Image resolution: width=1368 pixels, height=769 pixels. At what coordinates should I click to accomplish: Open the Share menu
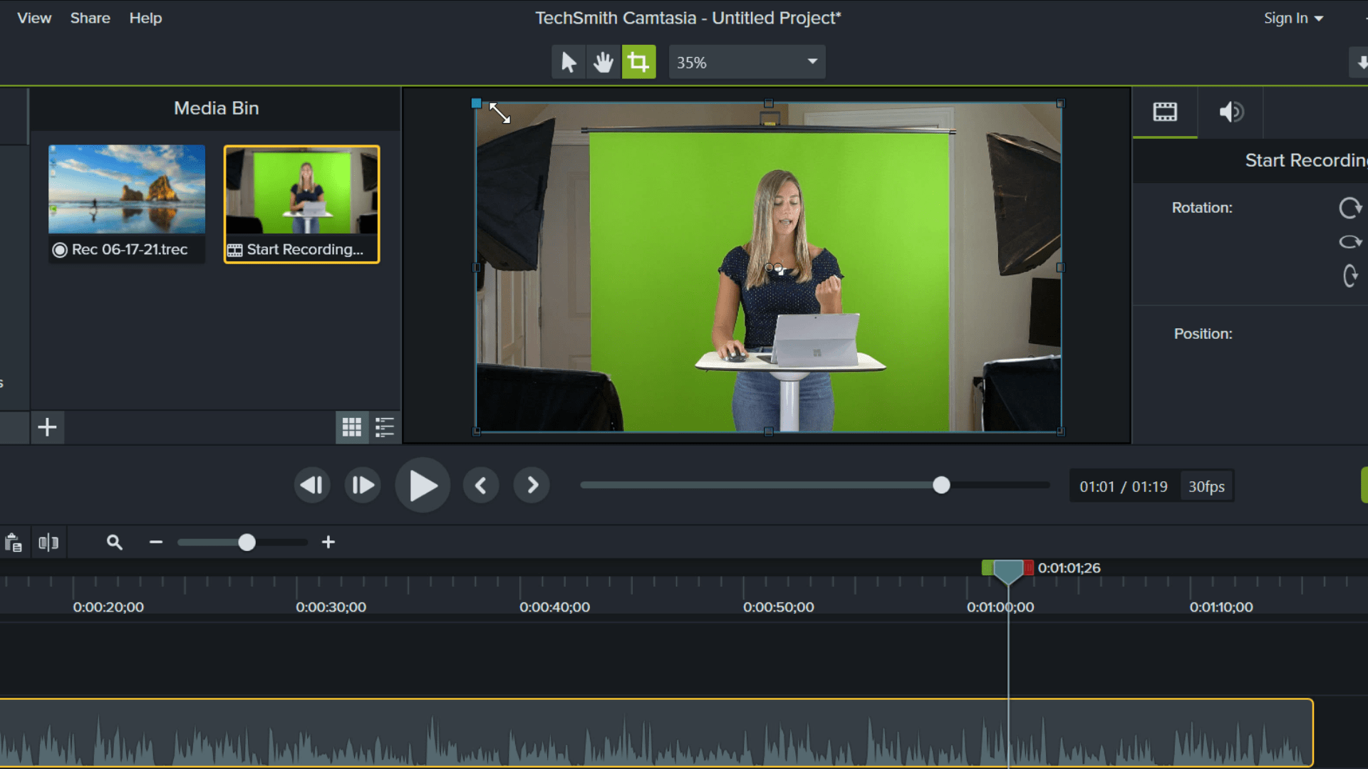tap(90, 18)
